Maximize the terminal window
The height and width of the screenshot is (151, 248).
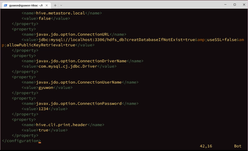235,5
